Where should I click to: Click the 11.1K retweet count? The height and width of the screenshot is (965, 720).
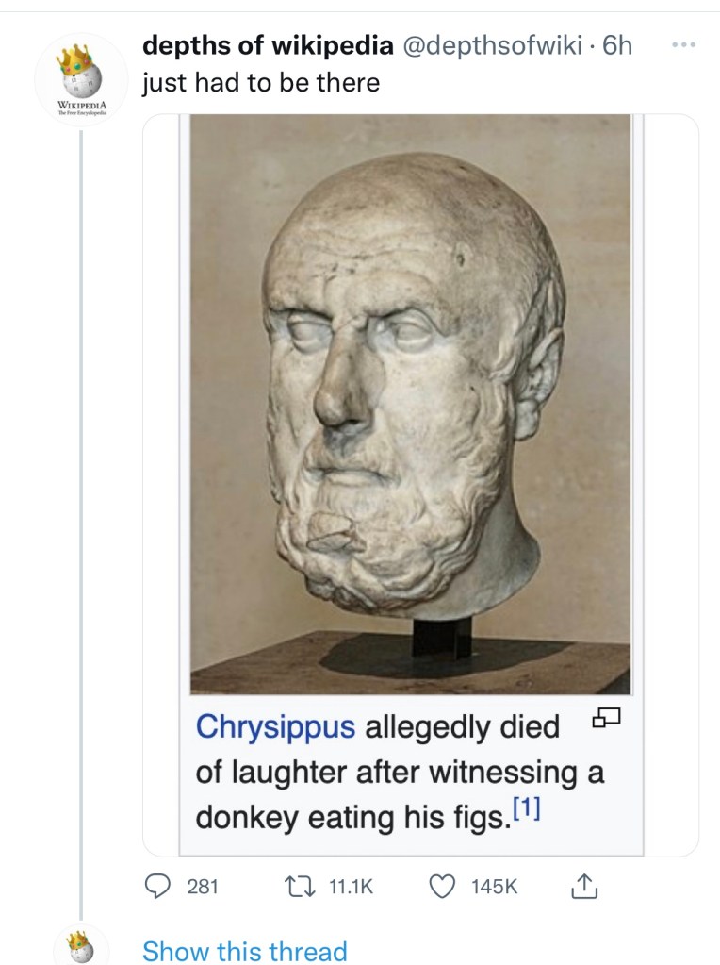tap(352, 886)
